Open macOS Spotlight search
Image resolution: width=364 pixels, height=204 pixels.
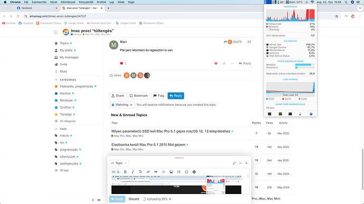[x=346, y=2]
